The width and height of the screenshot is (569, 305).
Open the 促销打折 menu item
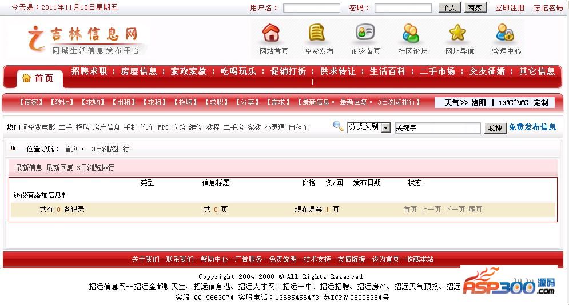click(x=288, y=71)
